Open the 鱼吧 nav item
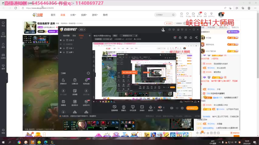Image resolution: width=259 pixels, height=145 pixels. 105,15
